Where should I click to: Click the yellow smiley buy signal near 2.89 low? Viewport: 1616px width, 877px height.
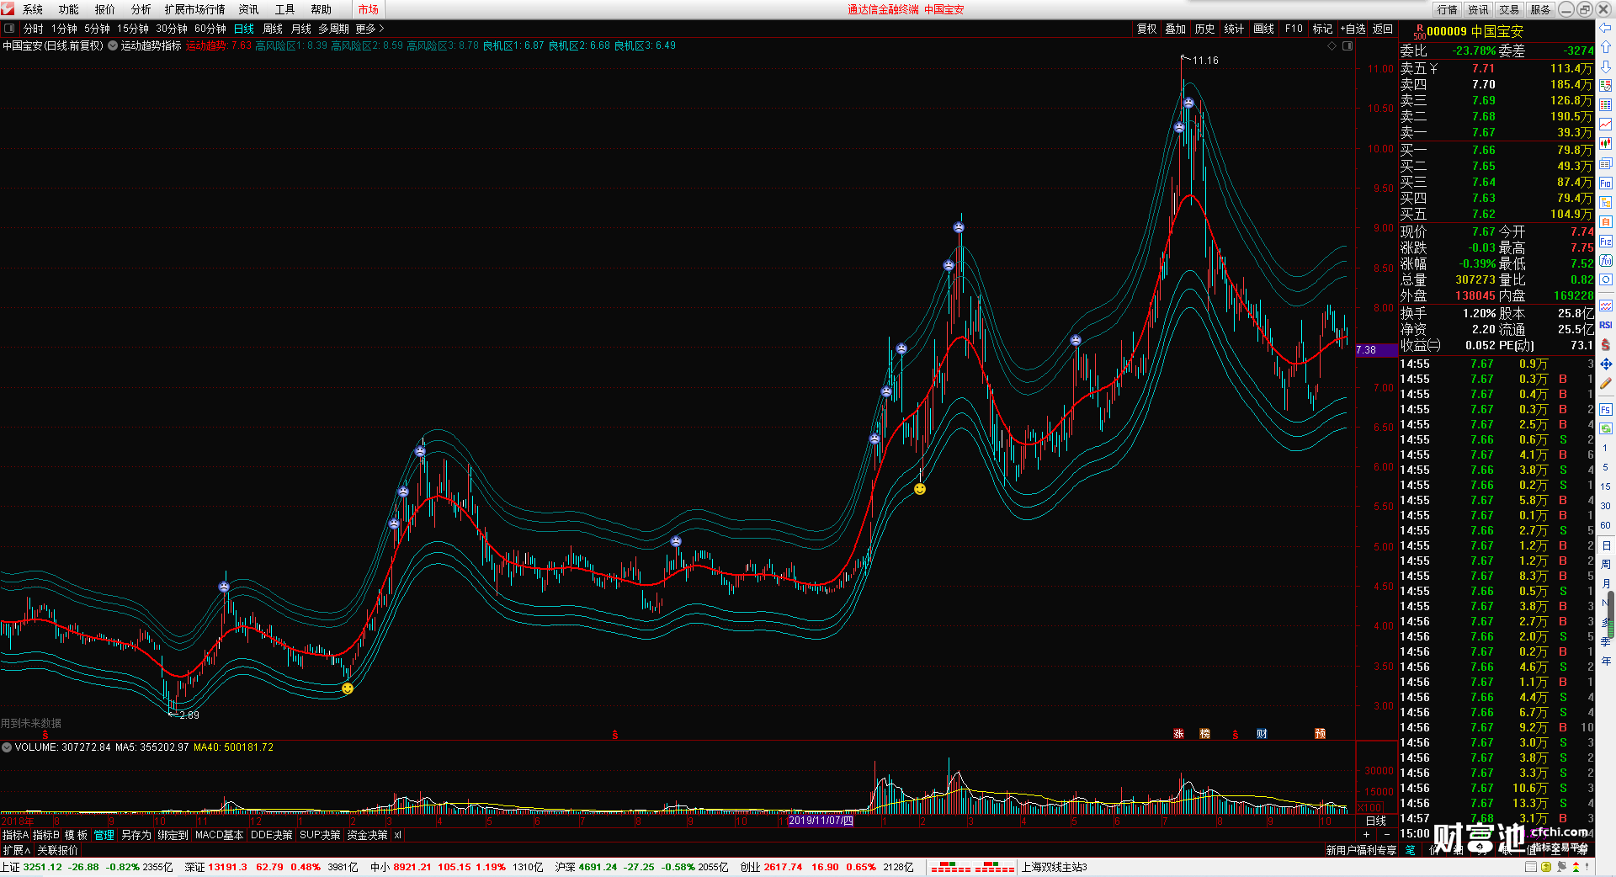click(348, 688)
